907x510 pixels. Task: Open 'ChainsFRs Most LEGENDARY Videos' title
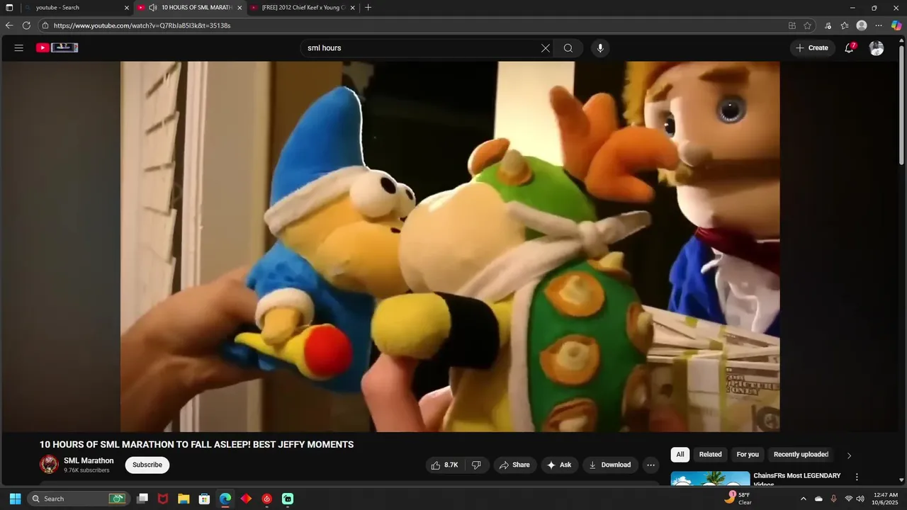pyautogui.click(x=797, y=480)
